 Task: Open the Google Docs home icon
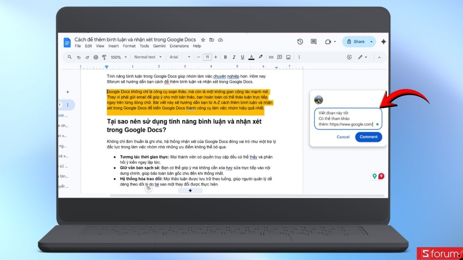click(67, 42)
